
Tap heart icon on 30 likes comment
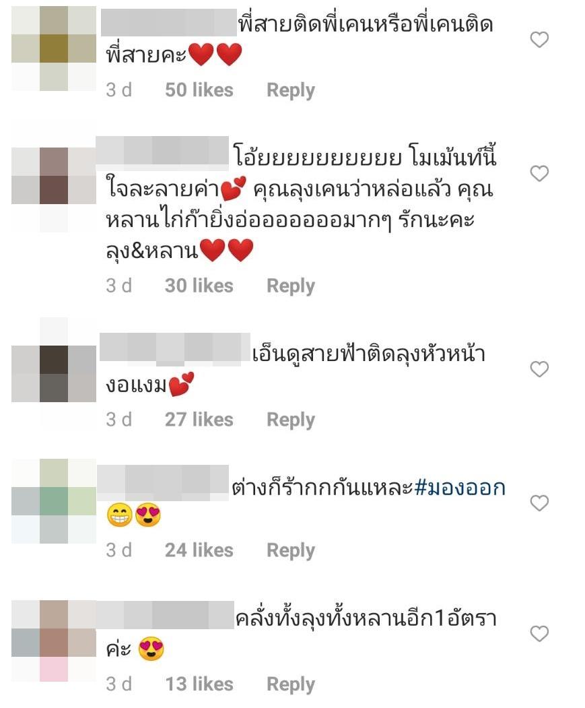[539, 173]
